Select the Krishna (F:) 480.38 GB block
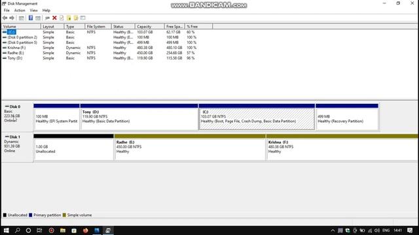 tap(342, 148)
